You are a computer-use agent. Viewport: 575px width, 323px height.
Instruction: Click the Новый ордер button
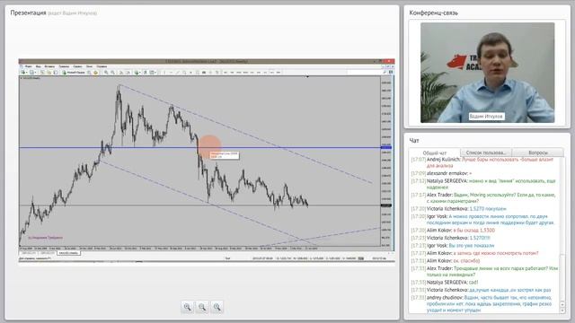74,73
